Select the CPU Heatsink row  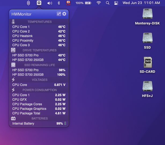coord(39,36)
